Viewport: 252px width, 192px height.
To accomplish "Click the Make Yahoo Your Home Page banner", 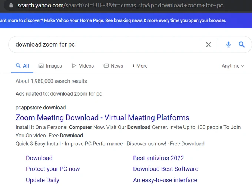I will coord(126,21).
